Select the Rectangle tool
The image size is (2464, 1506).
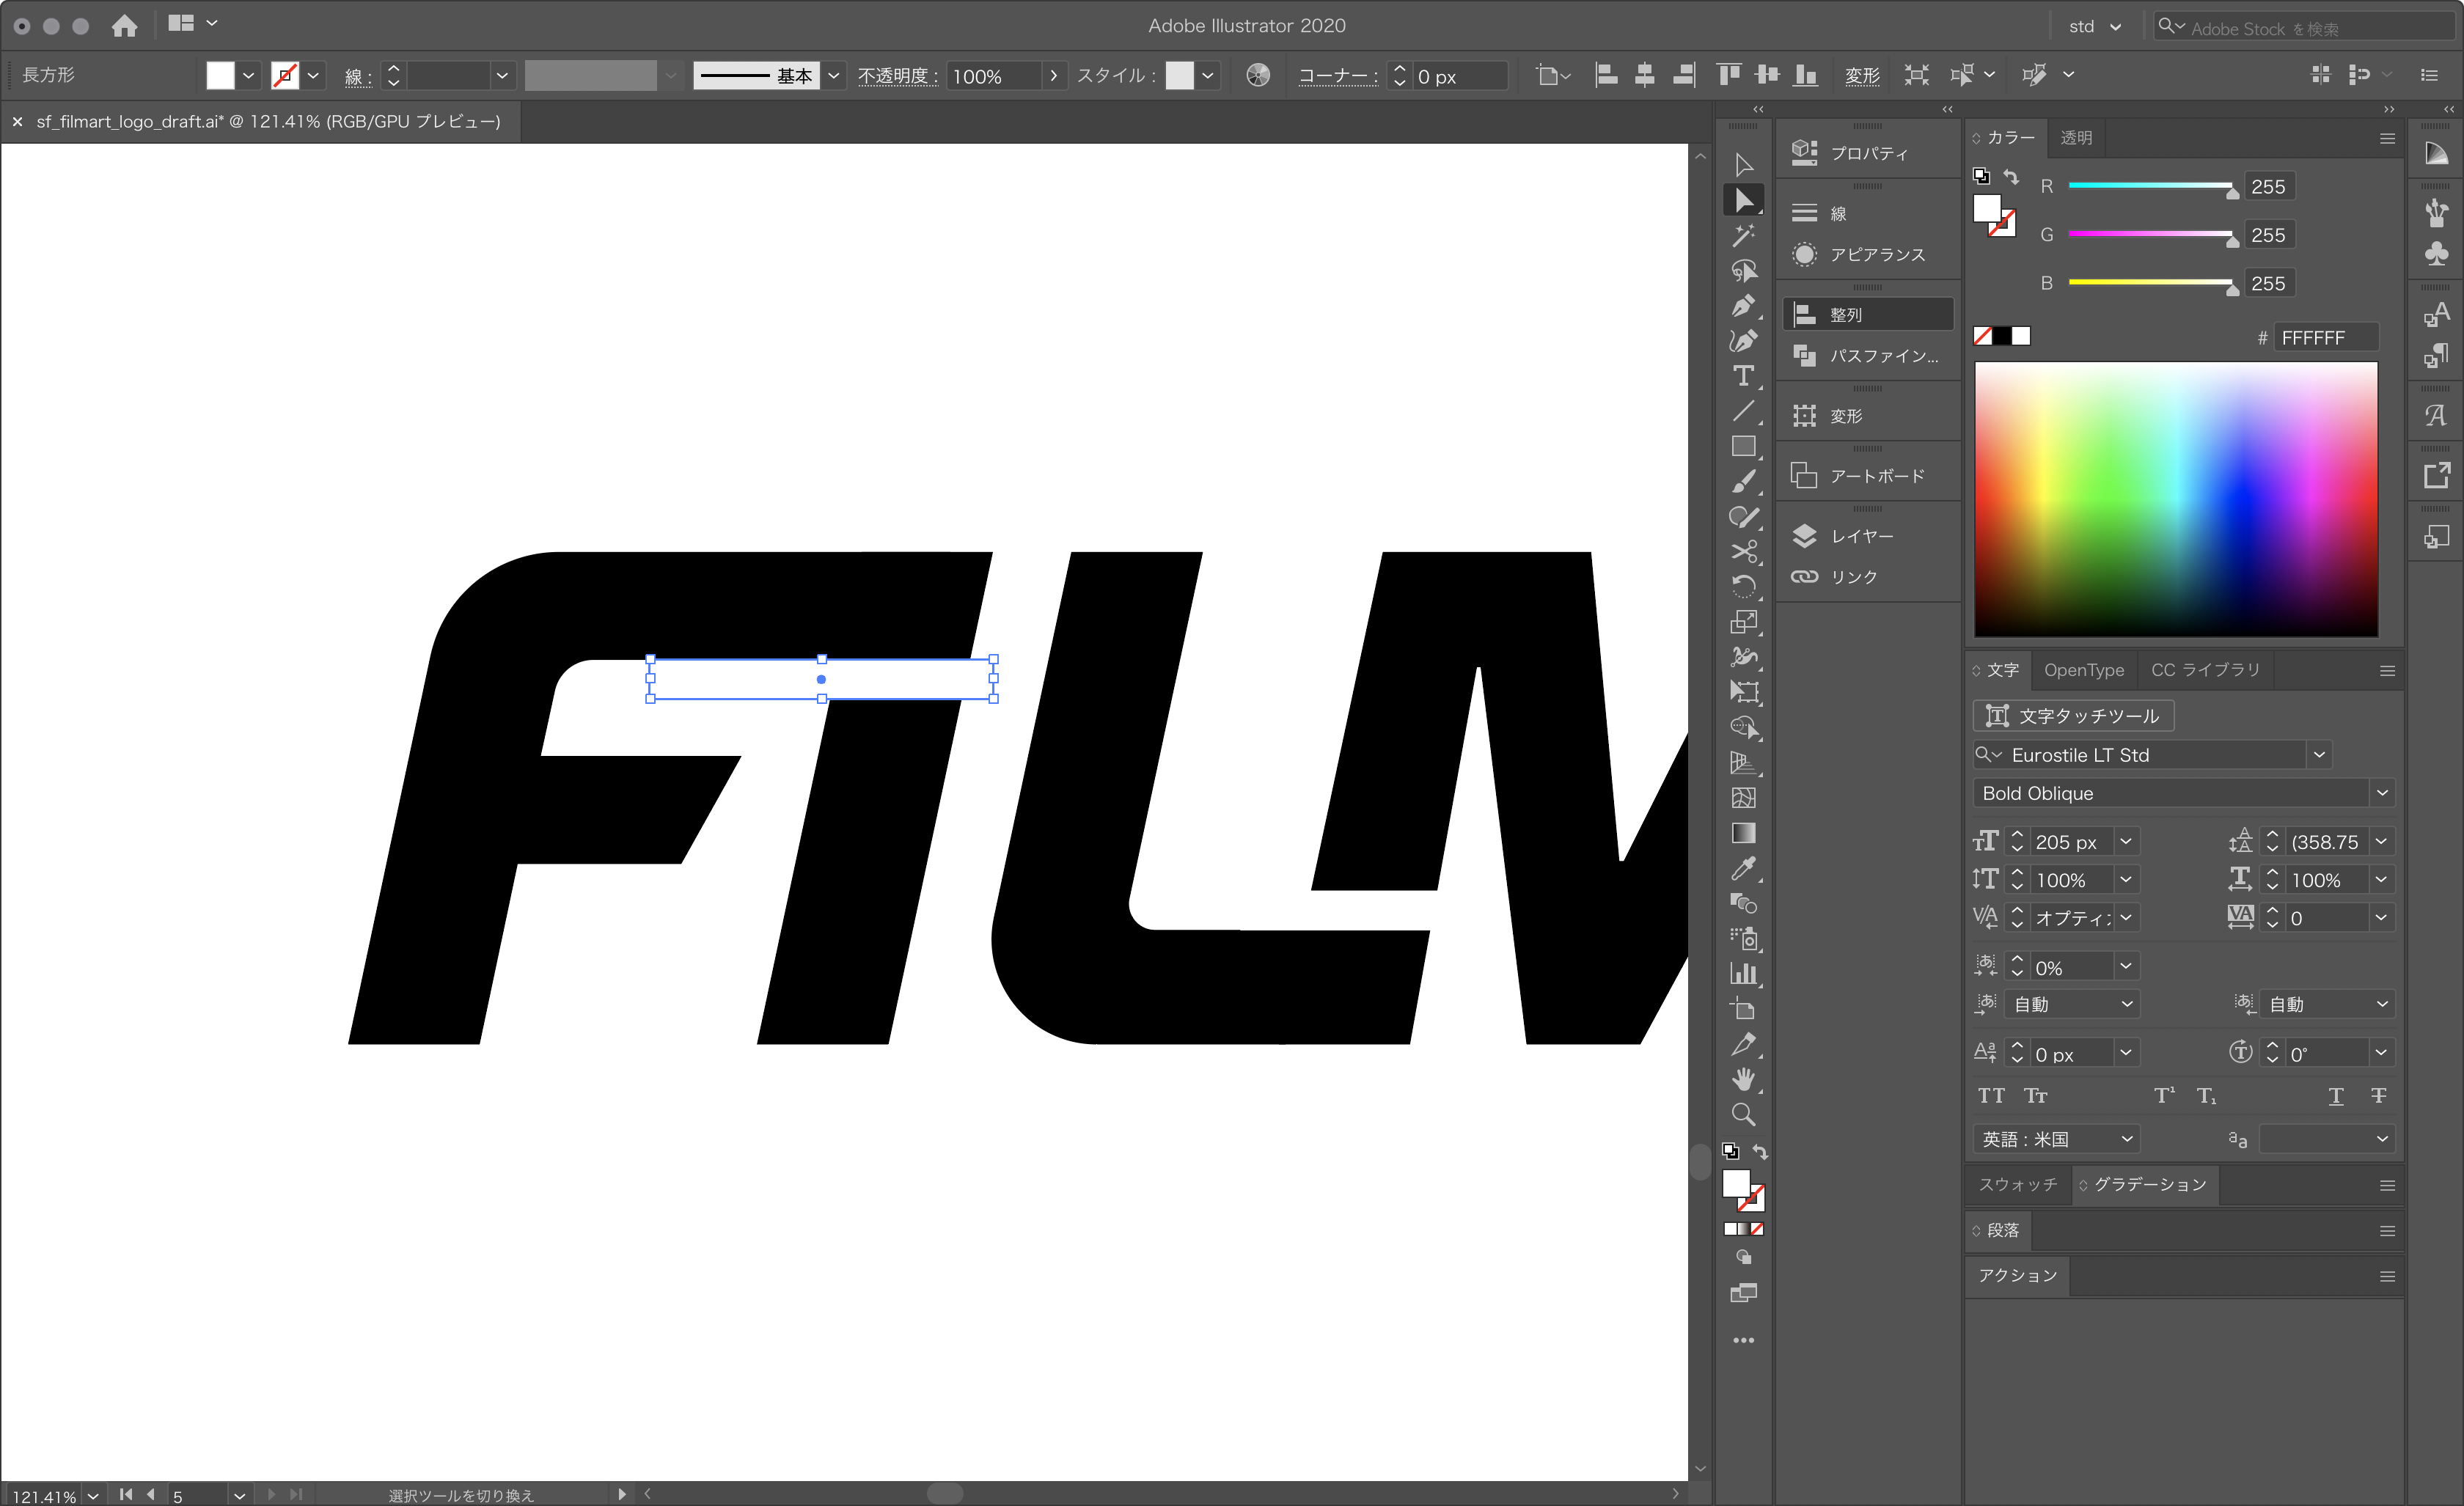click(1743, 446)
